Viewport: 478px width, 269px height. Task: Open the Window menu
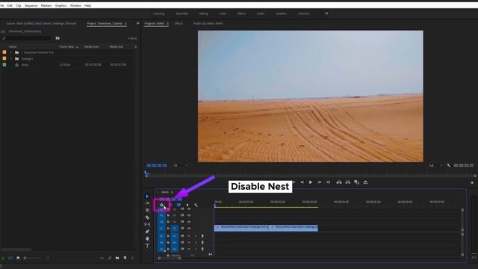pos(75,5)
